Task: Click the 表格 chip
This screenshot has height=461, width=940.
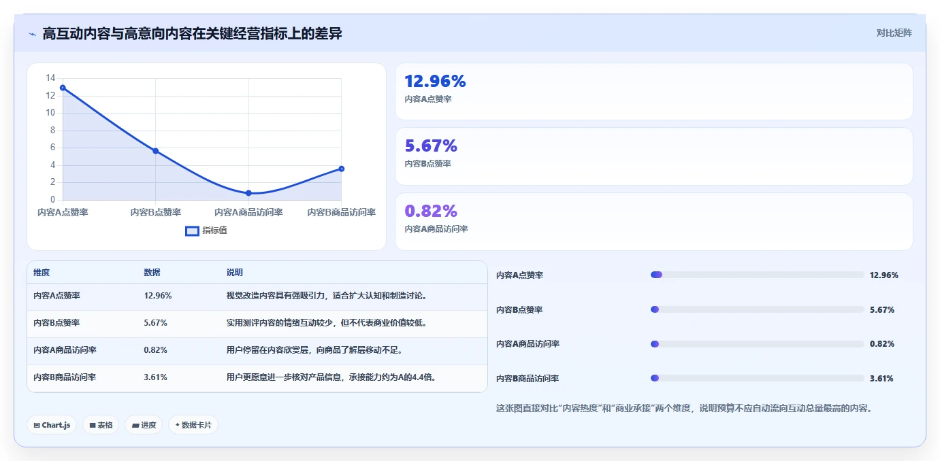Action: click(x=101, y=425)
